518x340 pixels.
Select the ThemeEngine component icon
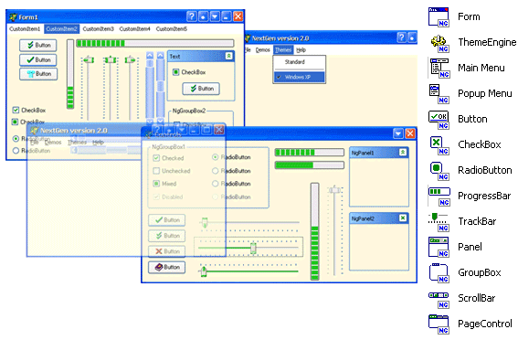(439, 43)
